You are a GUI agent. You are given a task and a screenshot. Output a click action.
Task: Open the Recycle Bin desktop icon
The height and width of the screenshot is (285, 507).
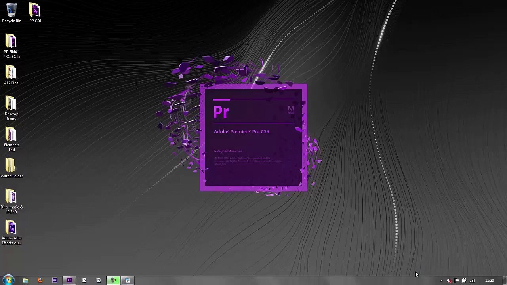11,13
